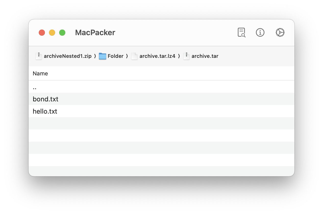Click chevron after Folder breadcrumb
The image size is (323, 214).
click(127, 56)
